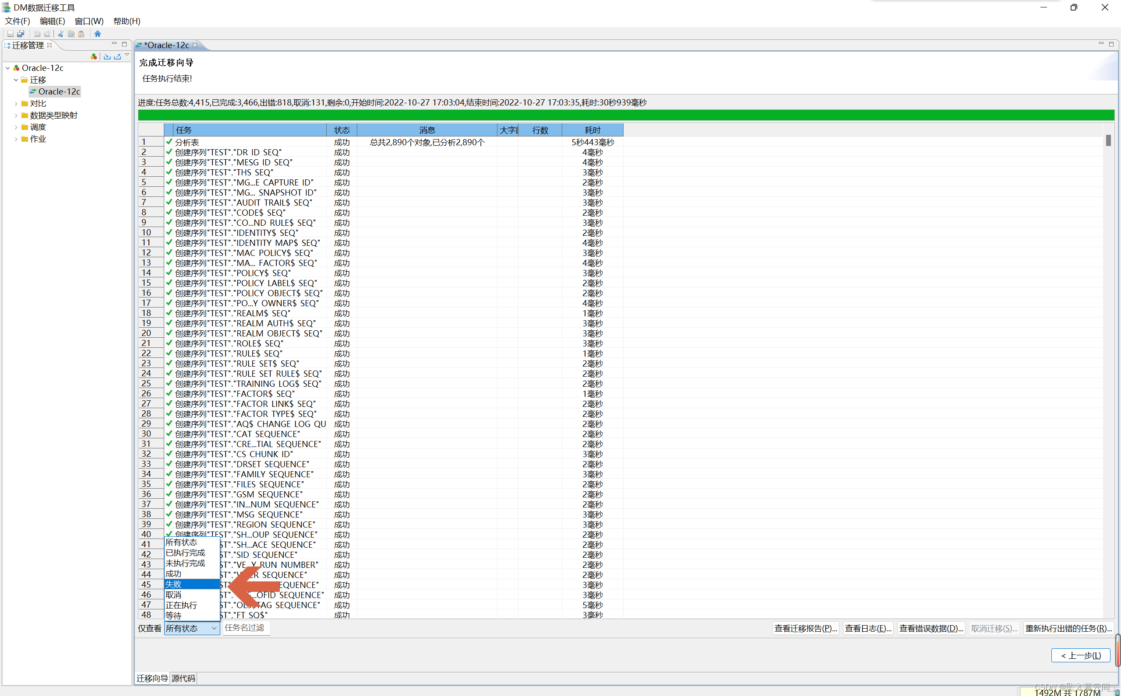Switch to the 源代码 bottom tab
1121x696 pixels.
coord(183,679)
